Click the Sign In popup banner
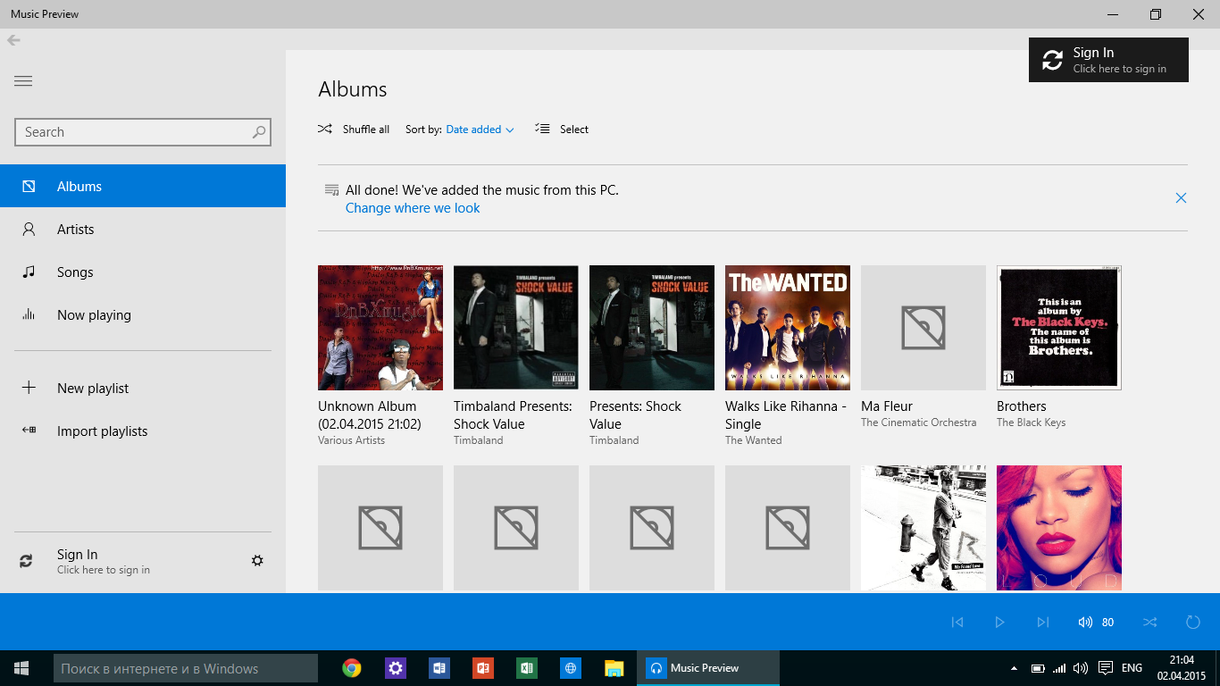The image size is (1220, 686). [x=1108, y=60]
